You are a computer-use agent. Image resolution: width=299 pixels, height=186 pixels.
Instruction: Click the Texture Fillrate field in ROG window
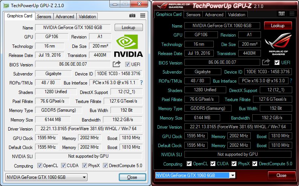pyautogui.click(x=273, y=99)
